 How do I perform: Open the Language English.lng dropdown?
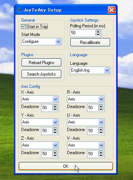pyautogui.click(x=90, y=70)
